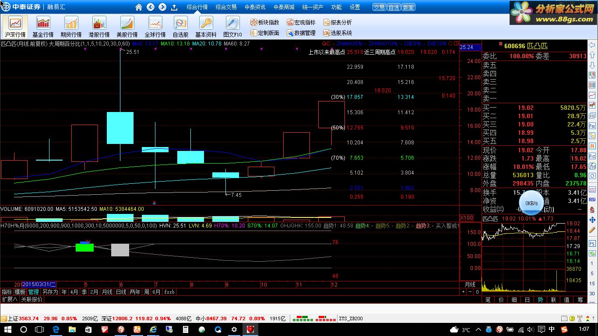Open 全球行情 global markets

click(x=155, y=26)
